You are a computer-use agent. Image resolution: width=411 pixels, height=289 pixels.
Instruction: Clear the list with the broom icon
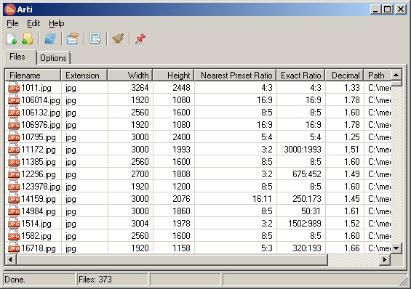(x=118, y=38)
